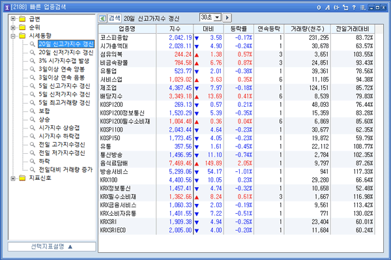Click the 선택지표설명 button
The height and width of the screenshot is (260, 391).
[52, 246]
